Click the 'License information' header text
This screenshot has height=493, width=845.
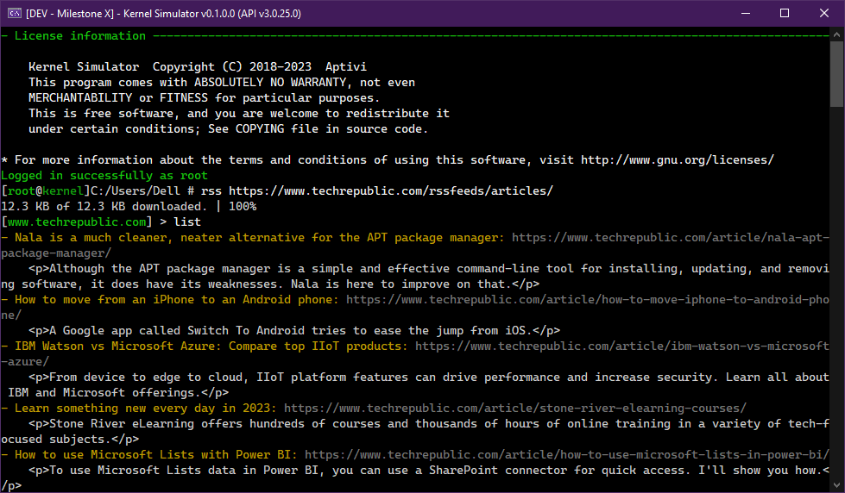[79, 36]
